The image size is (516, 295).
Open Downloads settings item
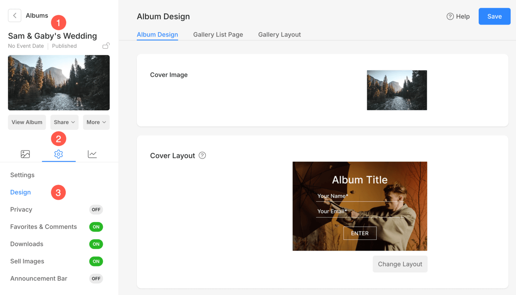(27, 244)
